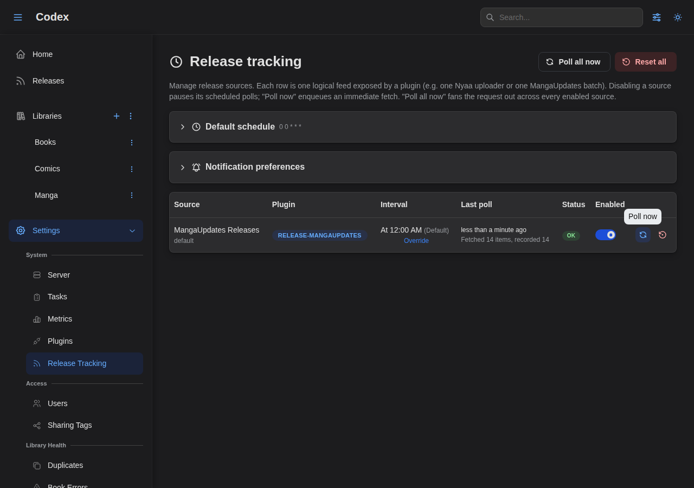The image size is (694, 488).
Task: Open Duplicates under Library Health
Action: click(x=85, y=465)
